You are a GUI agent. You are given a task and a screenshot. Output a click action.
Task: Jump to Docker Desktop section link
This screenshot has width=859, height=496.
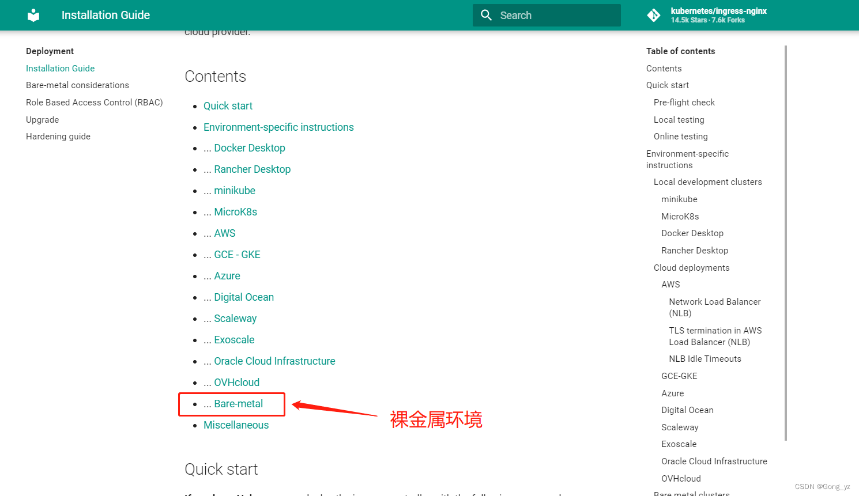[250, 148]
